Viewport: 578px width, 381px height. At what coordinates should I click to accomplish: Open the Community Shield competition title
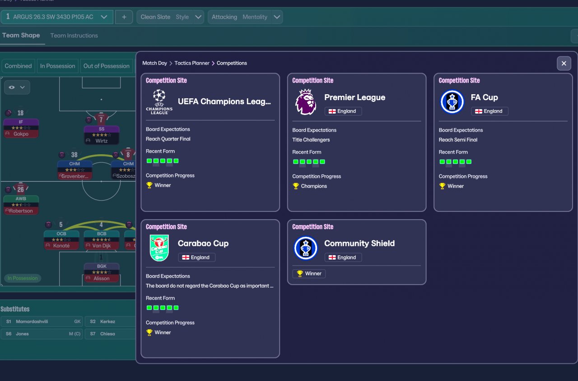pos(359,243)
